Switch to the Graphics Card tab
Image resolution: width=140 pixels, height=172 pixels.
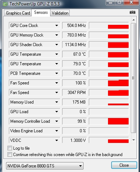[x=18, y=13]
